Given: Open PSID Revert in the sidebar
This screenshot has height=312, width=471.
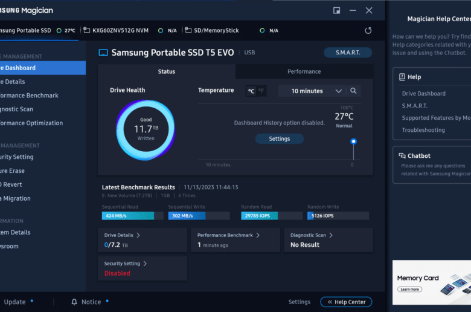Looking at the screenshot, I should 43,185.
